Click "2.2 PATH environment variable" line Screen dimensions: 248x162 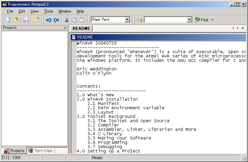point(126,108)
